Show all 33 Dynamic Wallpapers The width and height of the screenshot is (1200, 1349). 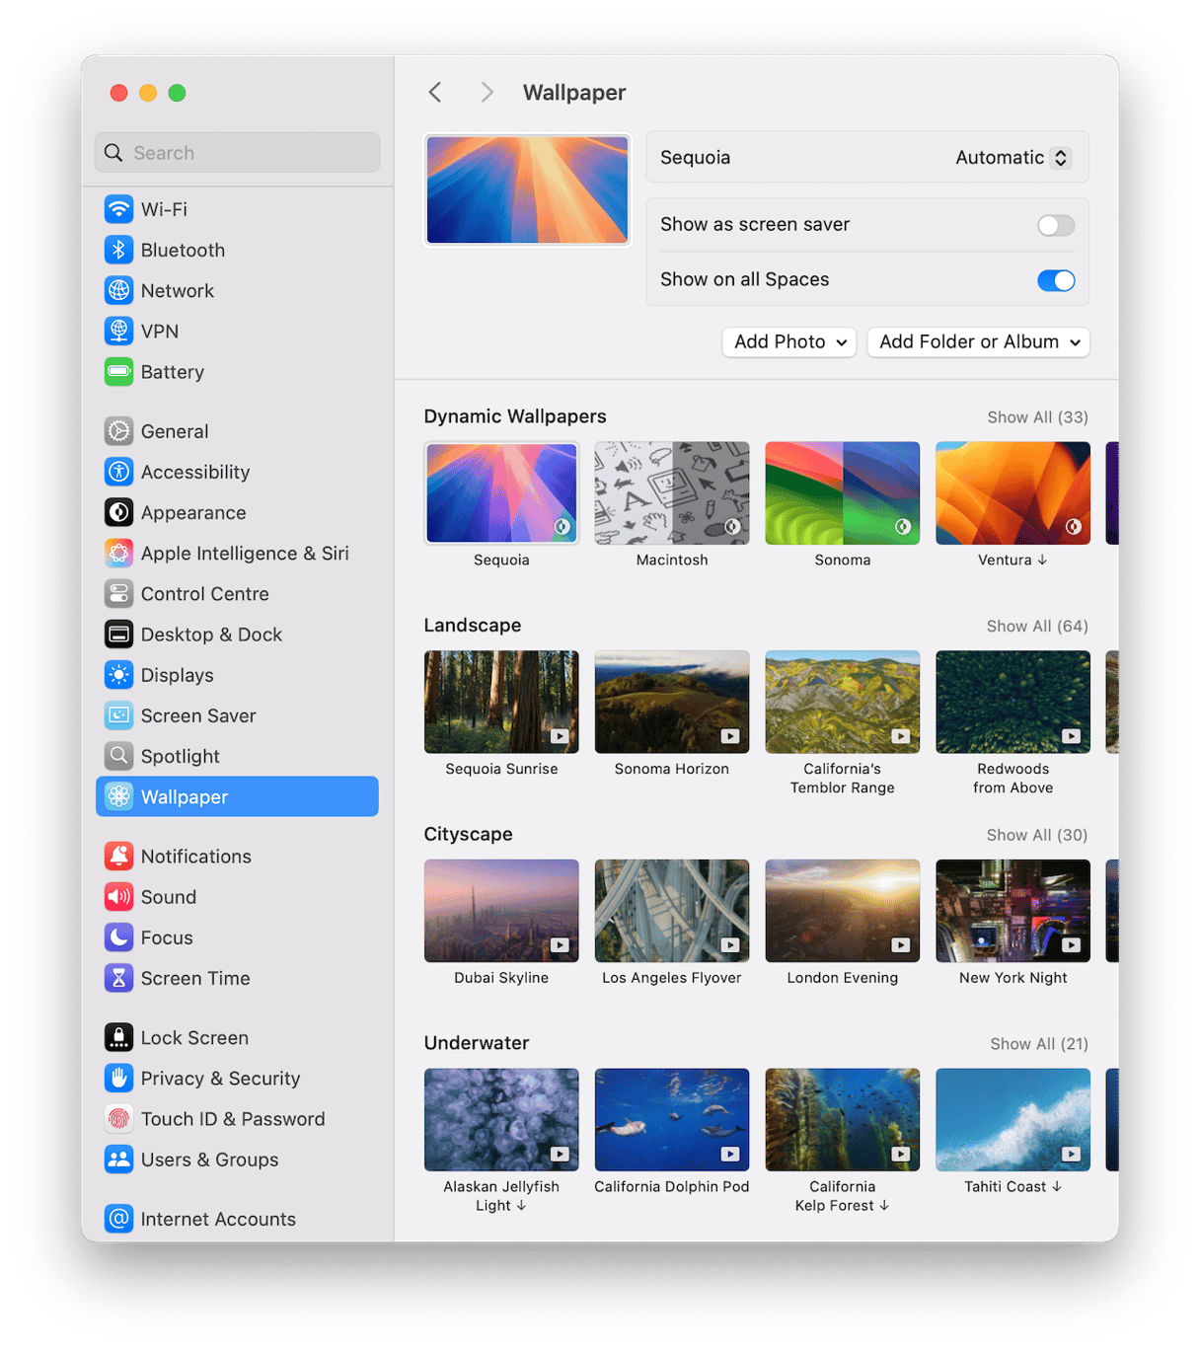[1037, 417]
